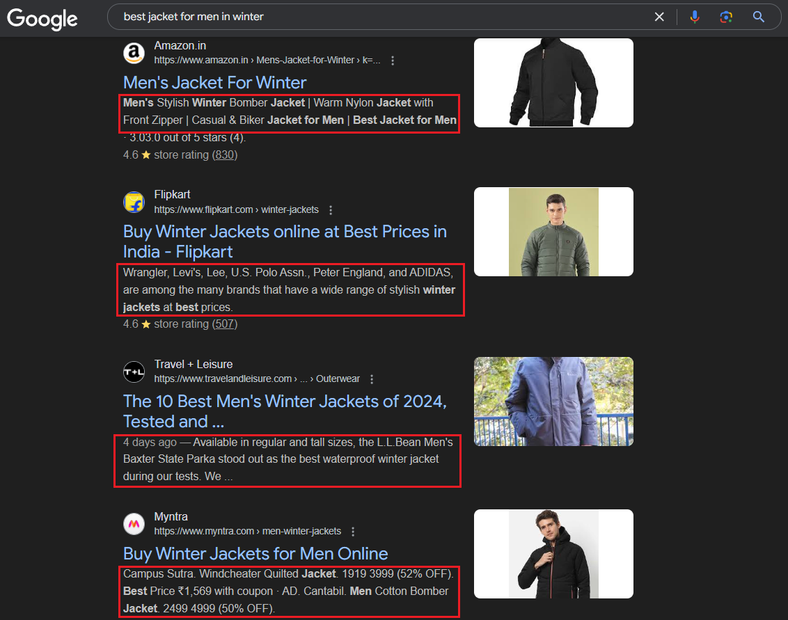Click the "Men's Stylish Winter Bomber Jacket" snippet

(x=290, y=111)
